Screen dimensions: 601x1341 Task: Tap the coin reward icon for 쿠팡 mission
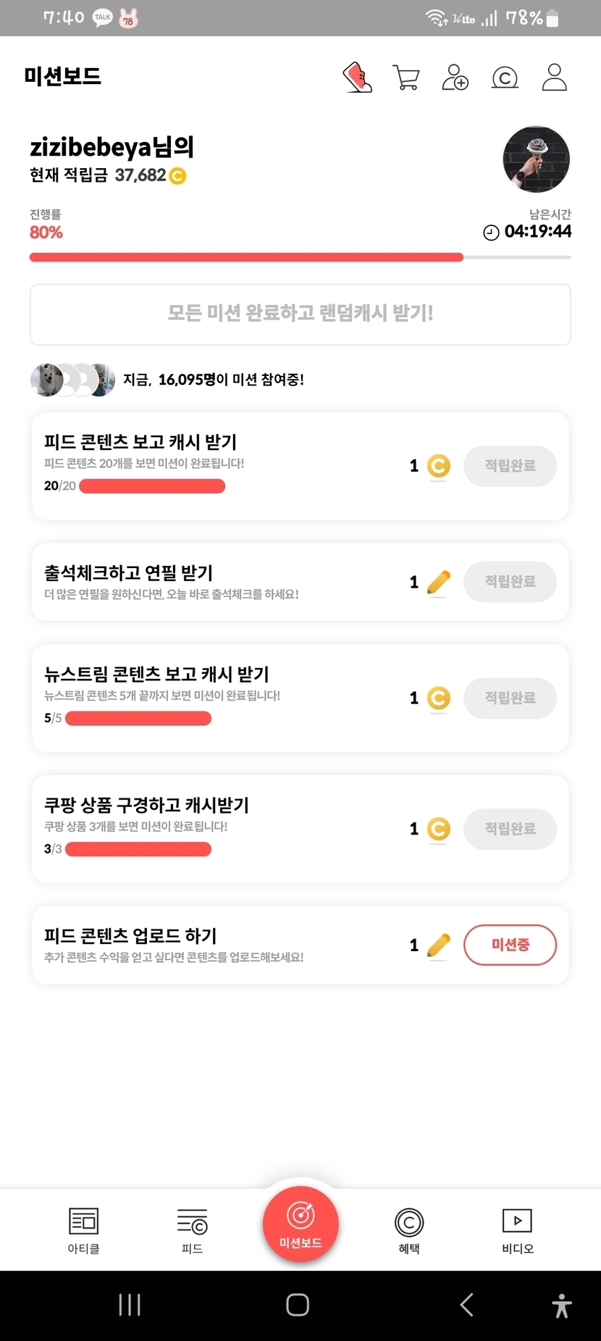[438, 829]
